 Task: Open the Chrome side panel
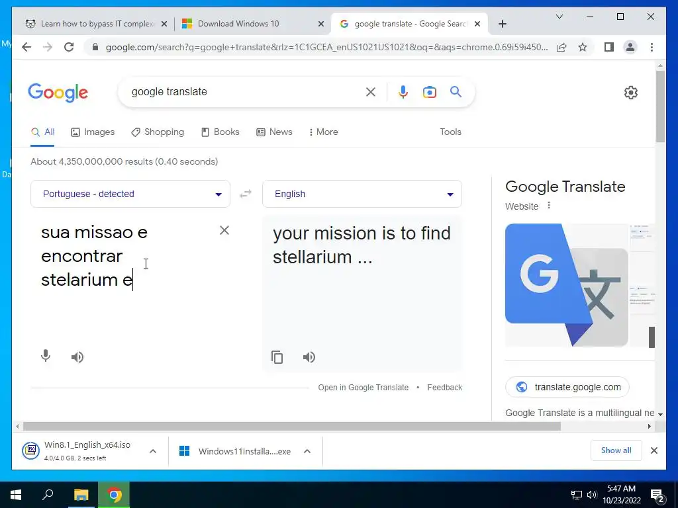pos(609,47)
